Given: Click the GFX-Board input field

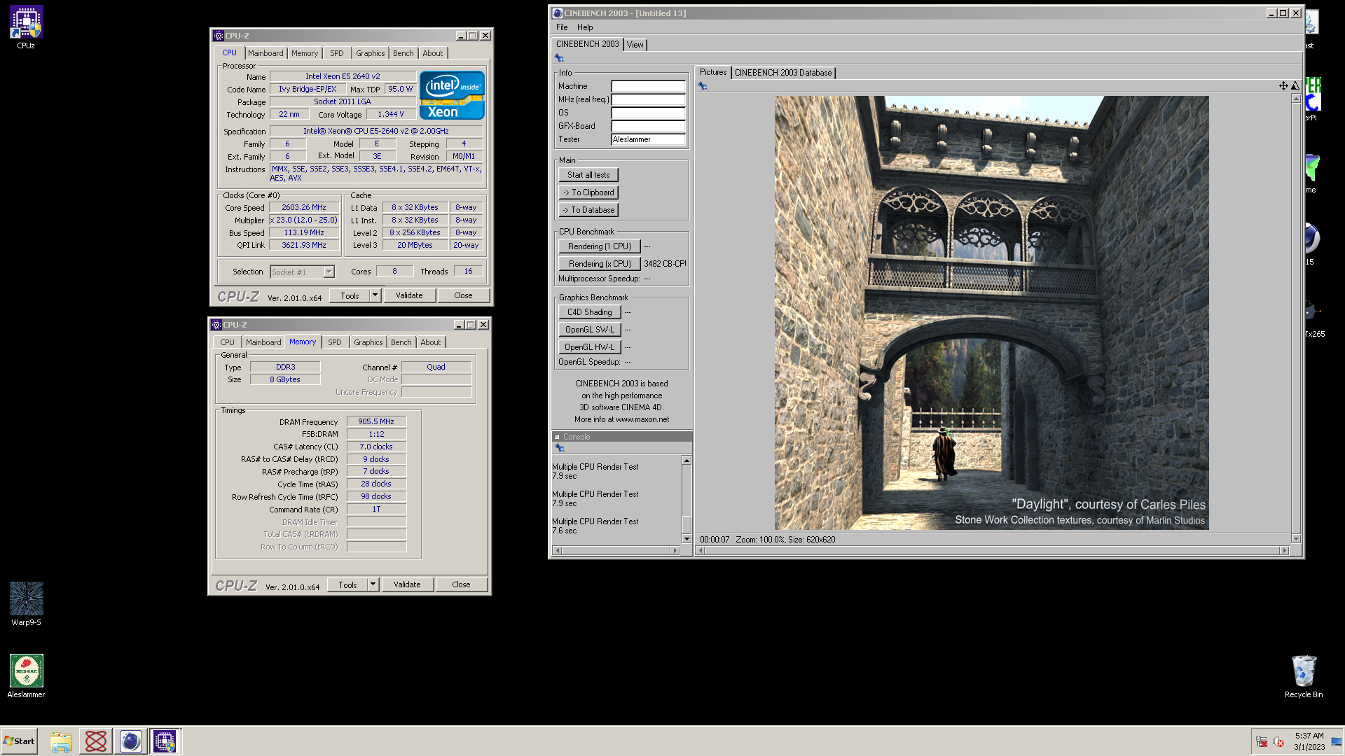Looking at the screenshot, I should [648, 126].
